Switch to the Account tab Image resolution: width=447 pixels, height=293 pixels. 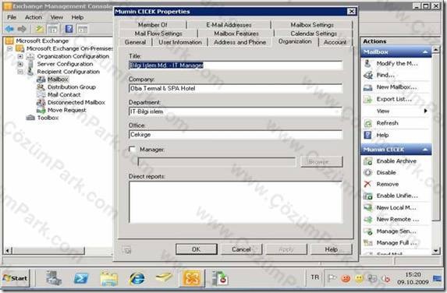pos(335,42)
